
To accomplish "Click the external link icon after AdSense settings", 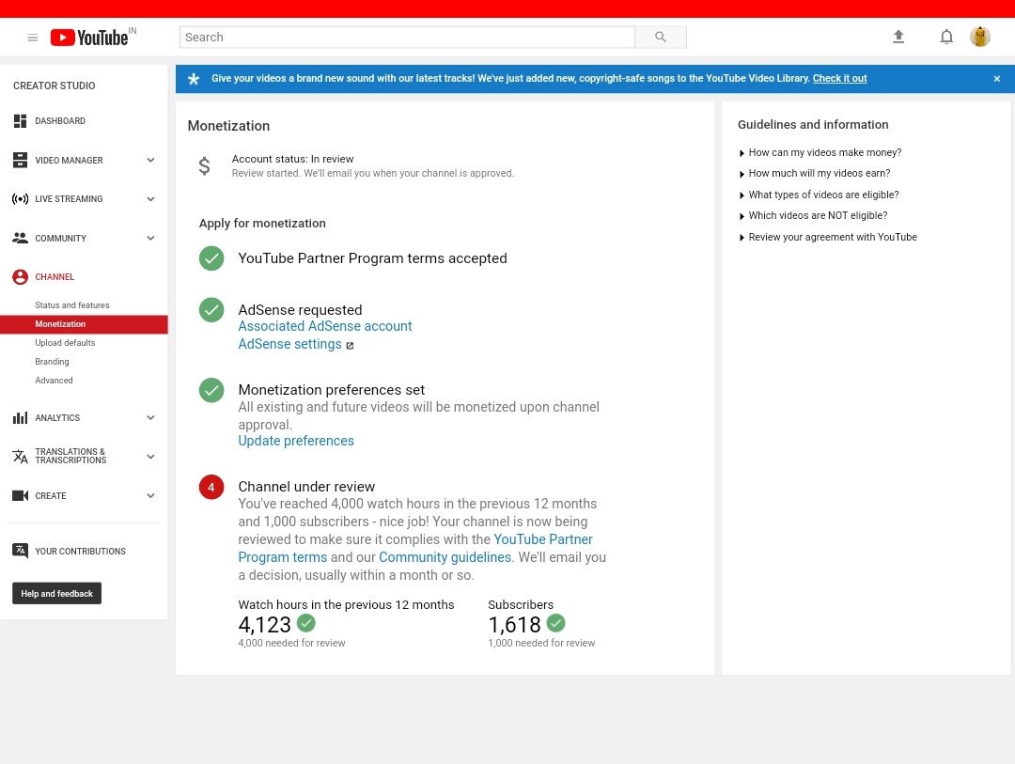I will pyautogui.click(x=351, y=346).
